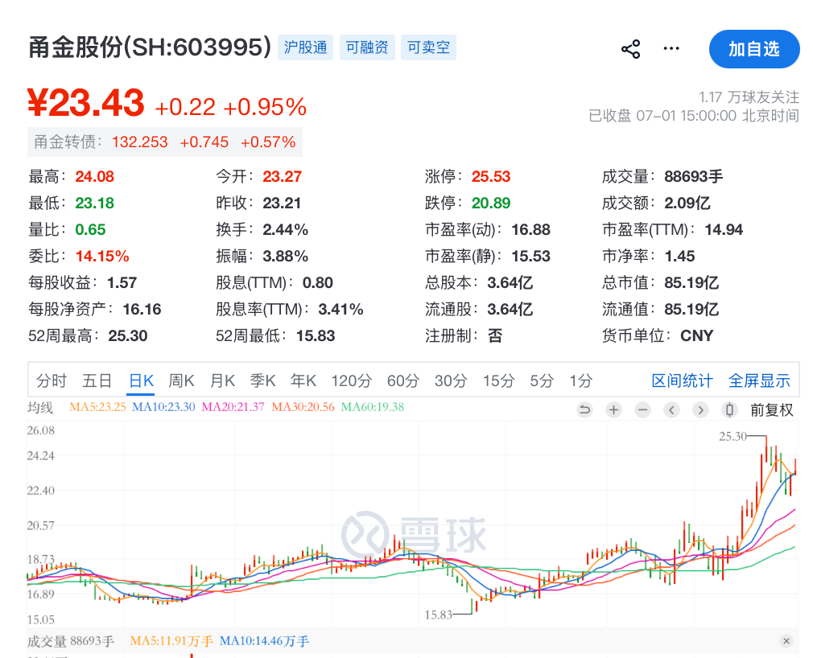Click the MA60:19.38 indicator label

tap(372, 407)
